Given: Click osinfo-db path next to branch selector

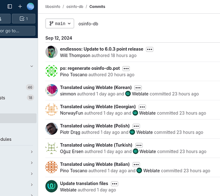Looking at the screenshot, I should click(x=88, y=24).
